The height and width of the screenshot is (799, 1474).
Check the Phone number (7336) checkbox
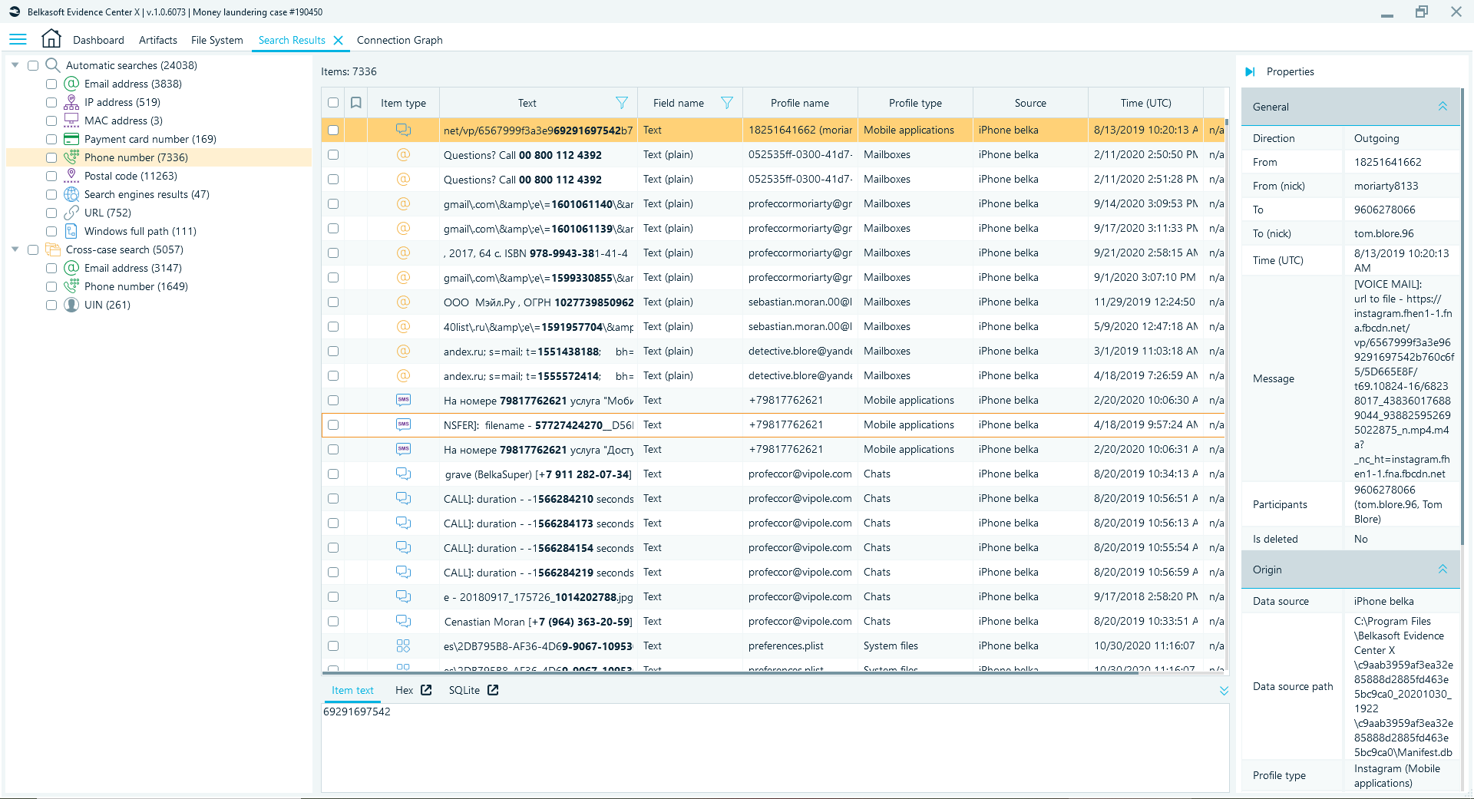51,157
